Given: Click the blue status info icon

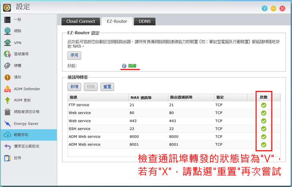Looking at the screenshot, I should [124, 66].
